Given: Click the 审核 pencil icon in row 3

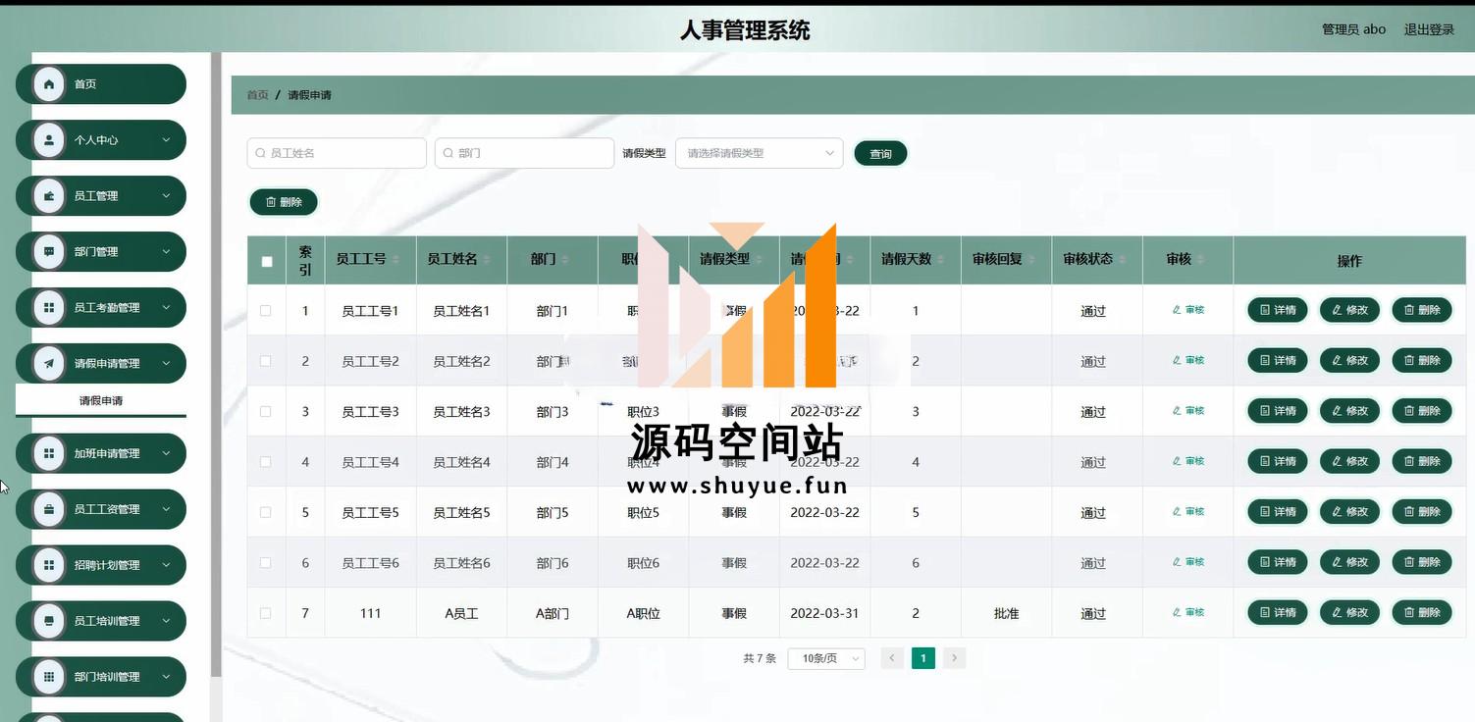Looking at the screenshot, I should coord(1177,411).
